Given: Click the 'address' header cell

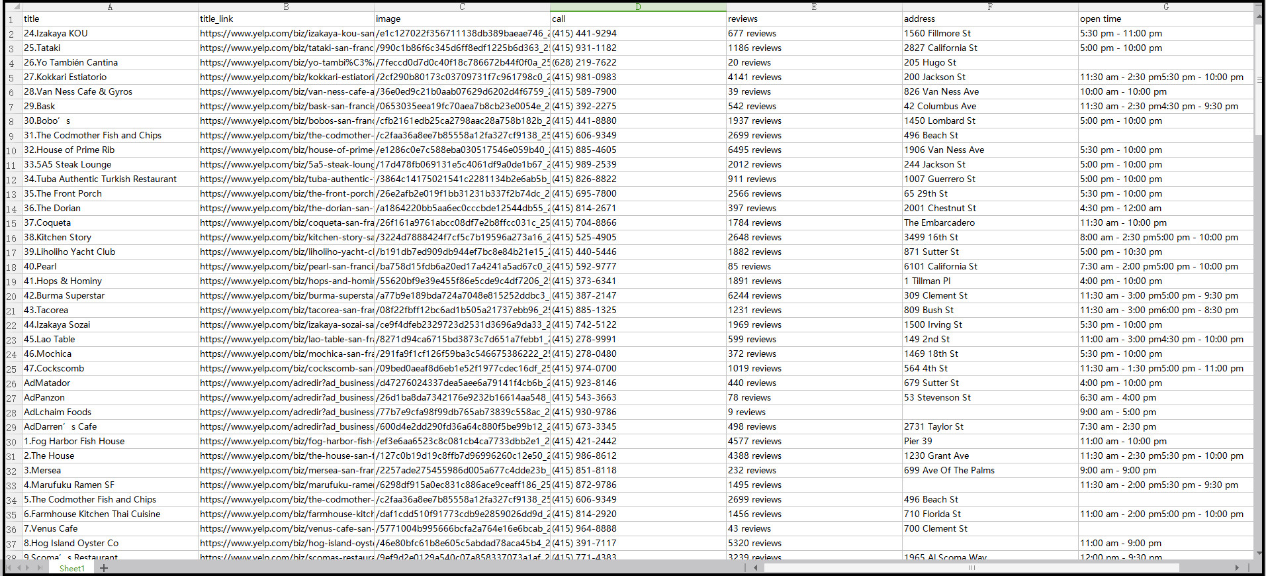Looking at the screenshot, I should 990,19.
